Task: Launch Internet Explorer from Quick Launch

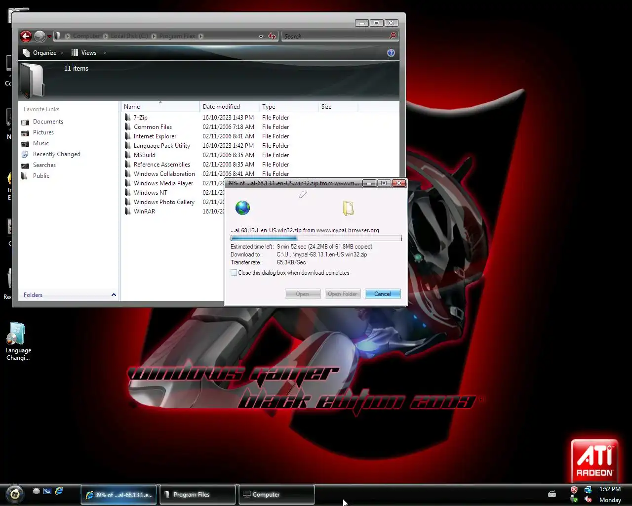Action: [59, 491]
